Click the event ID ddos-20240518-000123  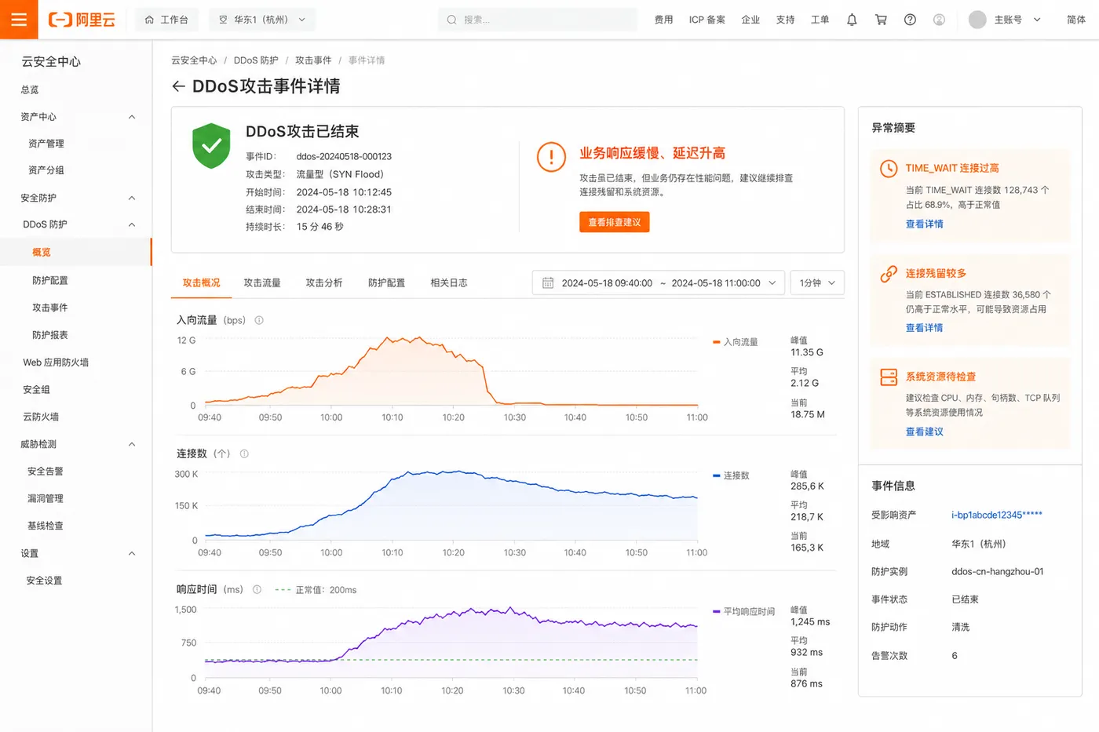[x=344, y=156]
